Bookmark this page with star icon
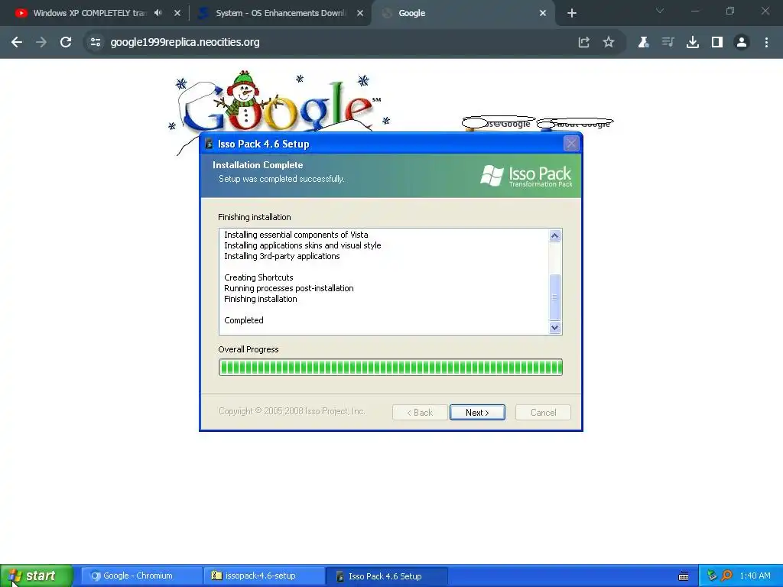Screen dimensions: 783x587 pos(608,43)
